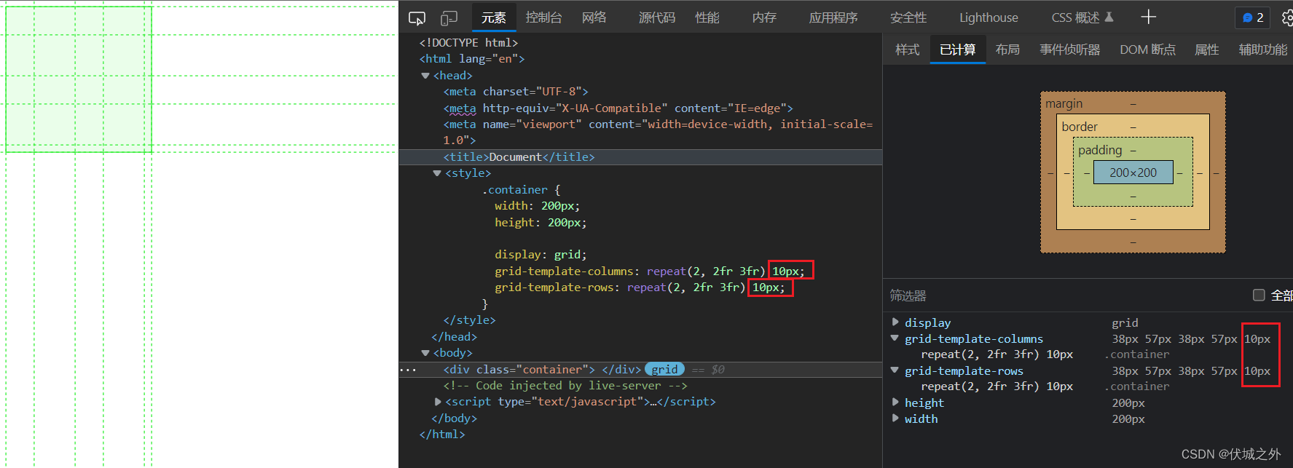This screenshot has height=468, width=1293.
Task: Click the grid-template-rows declaration in style
Action: click(640, 287)
